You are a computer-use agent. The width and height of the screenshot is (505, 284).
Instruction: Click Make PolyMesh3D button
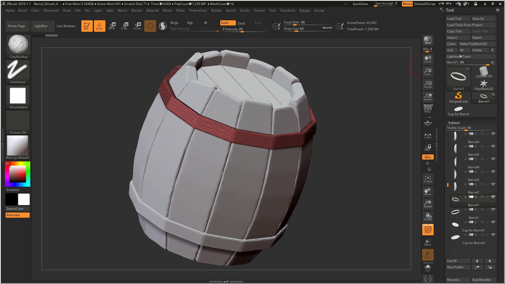(x=477, y=44)
